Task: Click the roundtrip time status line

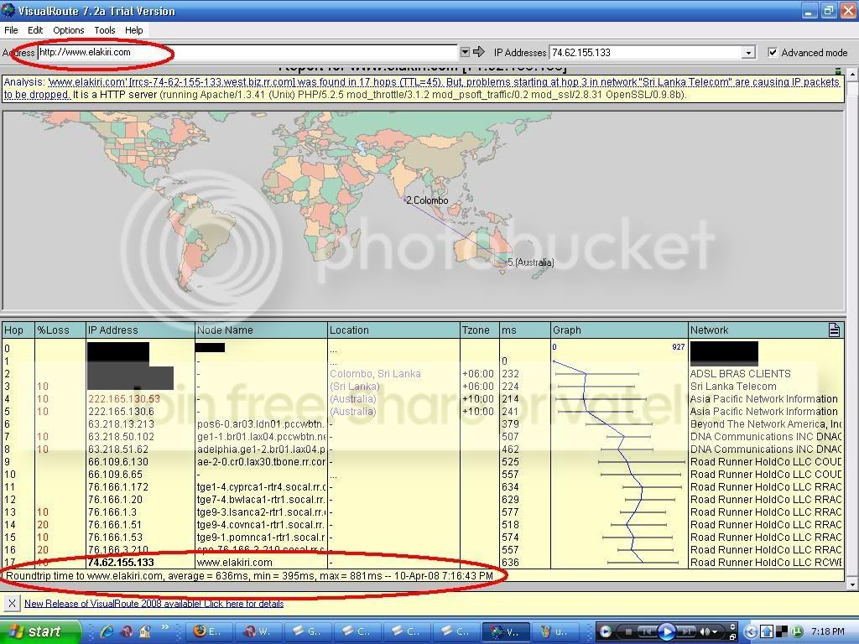Action: [x=249, y=575]
